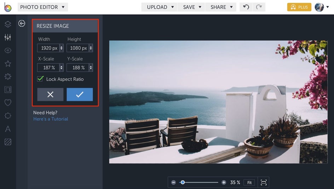Open the Artsy effects icon
This screenshot has height=189, width=334.
[8, 76]
